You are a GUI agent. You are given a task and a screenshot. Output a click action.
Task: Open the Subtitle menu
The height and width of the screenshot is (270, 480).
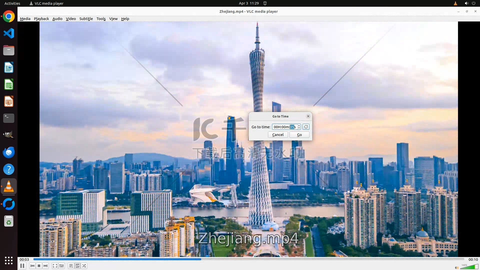click(86, 19)
